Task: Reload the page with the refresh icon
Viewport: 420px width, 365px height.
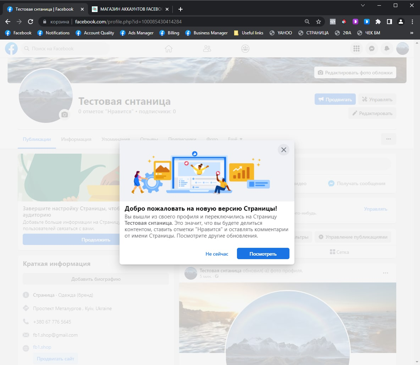Action: click(31, 22)
